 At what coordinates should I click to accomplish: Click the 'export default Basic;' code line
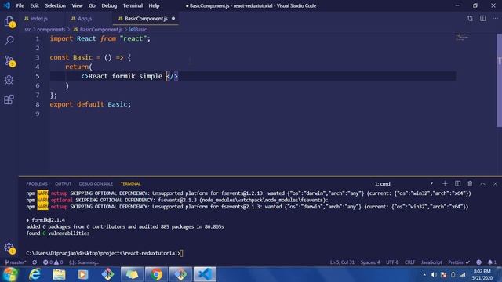tap(90, 104)
